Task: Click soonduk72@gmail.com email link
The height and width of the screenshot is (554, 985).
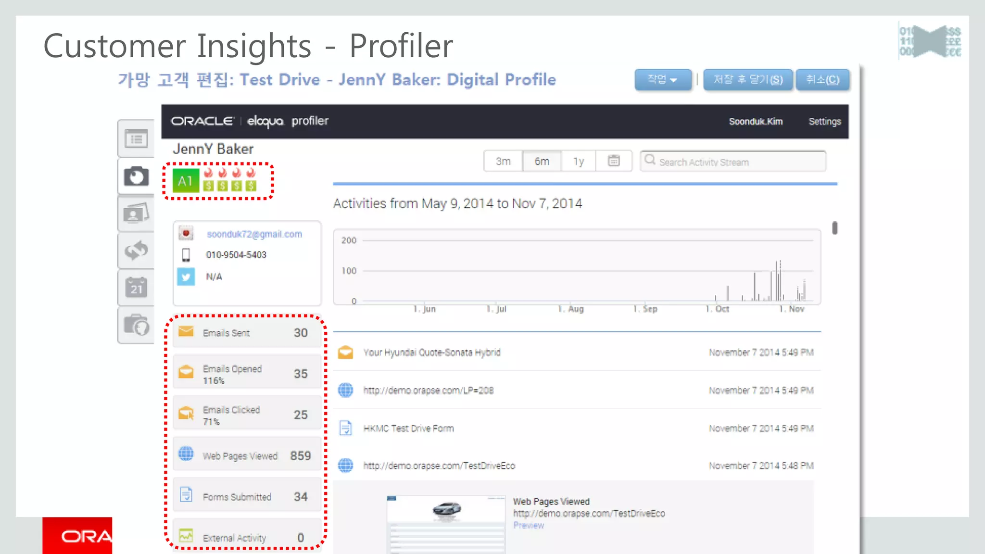Action: 254,234
